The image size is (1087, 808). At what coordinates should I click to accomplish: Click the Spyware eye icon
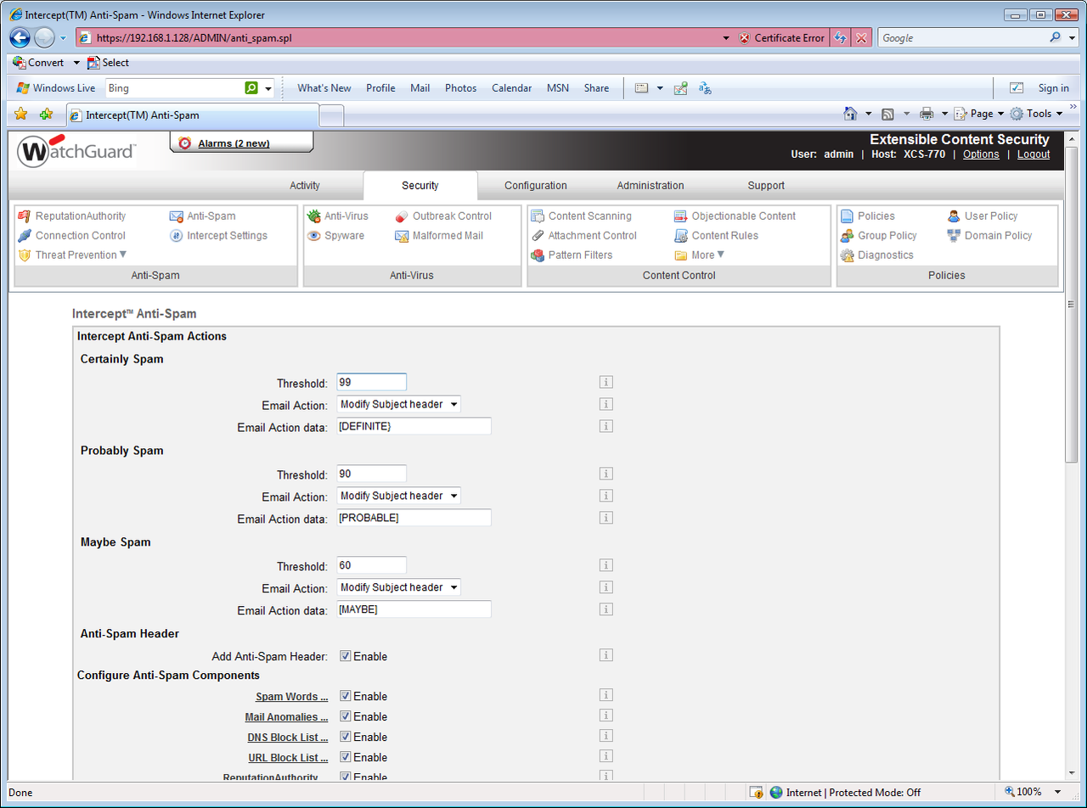313,236
